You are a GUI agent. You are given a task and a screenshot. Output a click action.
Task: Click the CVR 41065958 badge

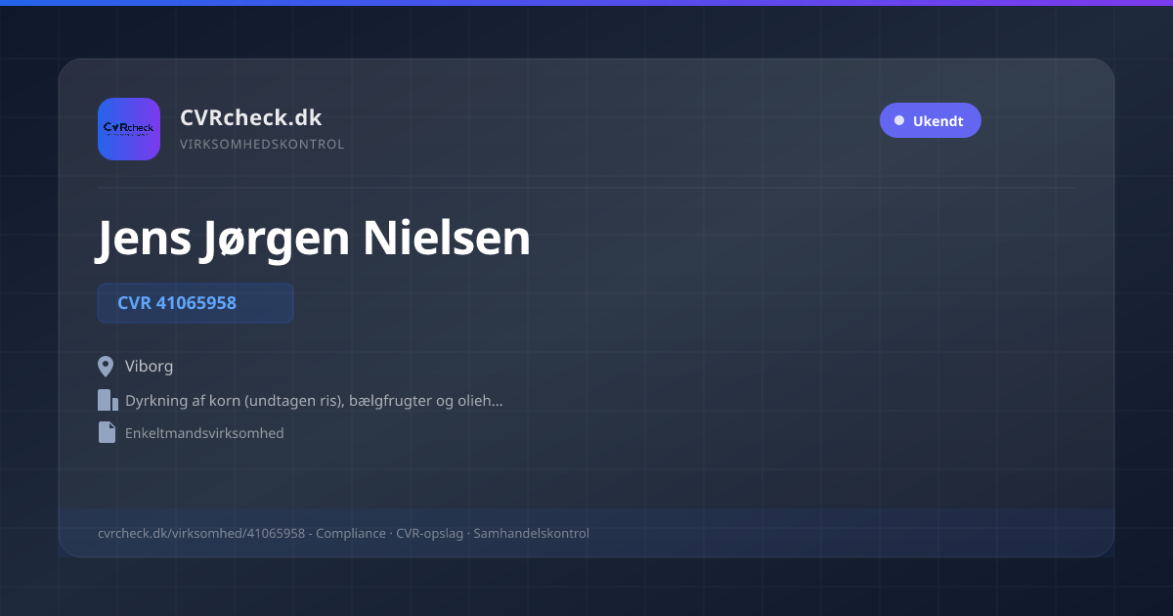[195, 303]
